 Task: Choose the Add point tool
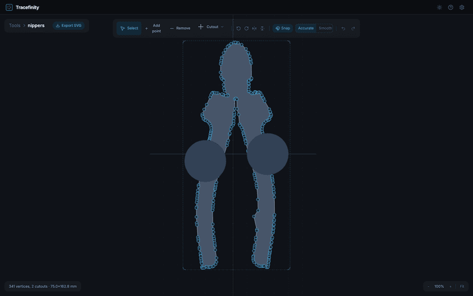(153, 29)
